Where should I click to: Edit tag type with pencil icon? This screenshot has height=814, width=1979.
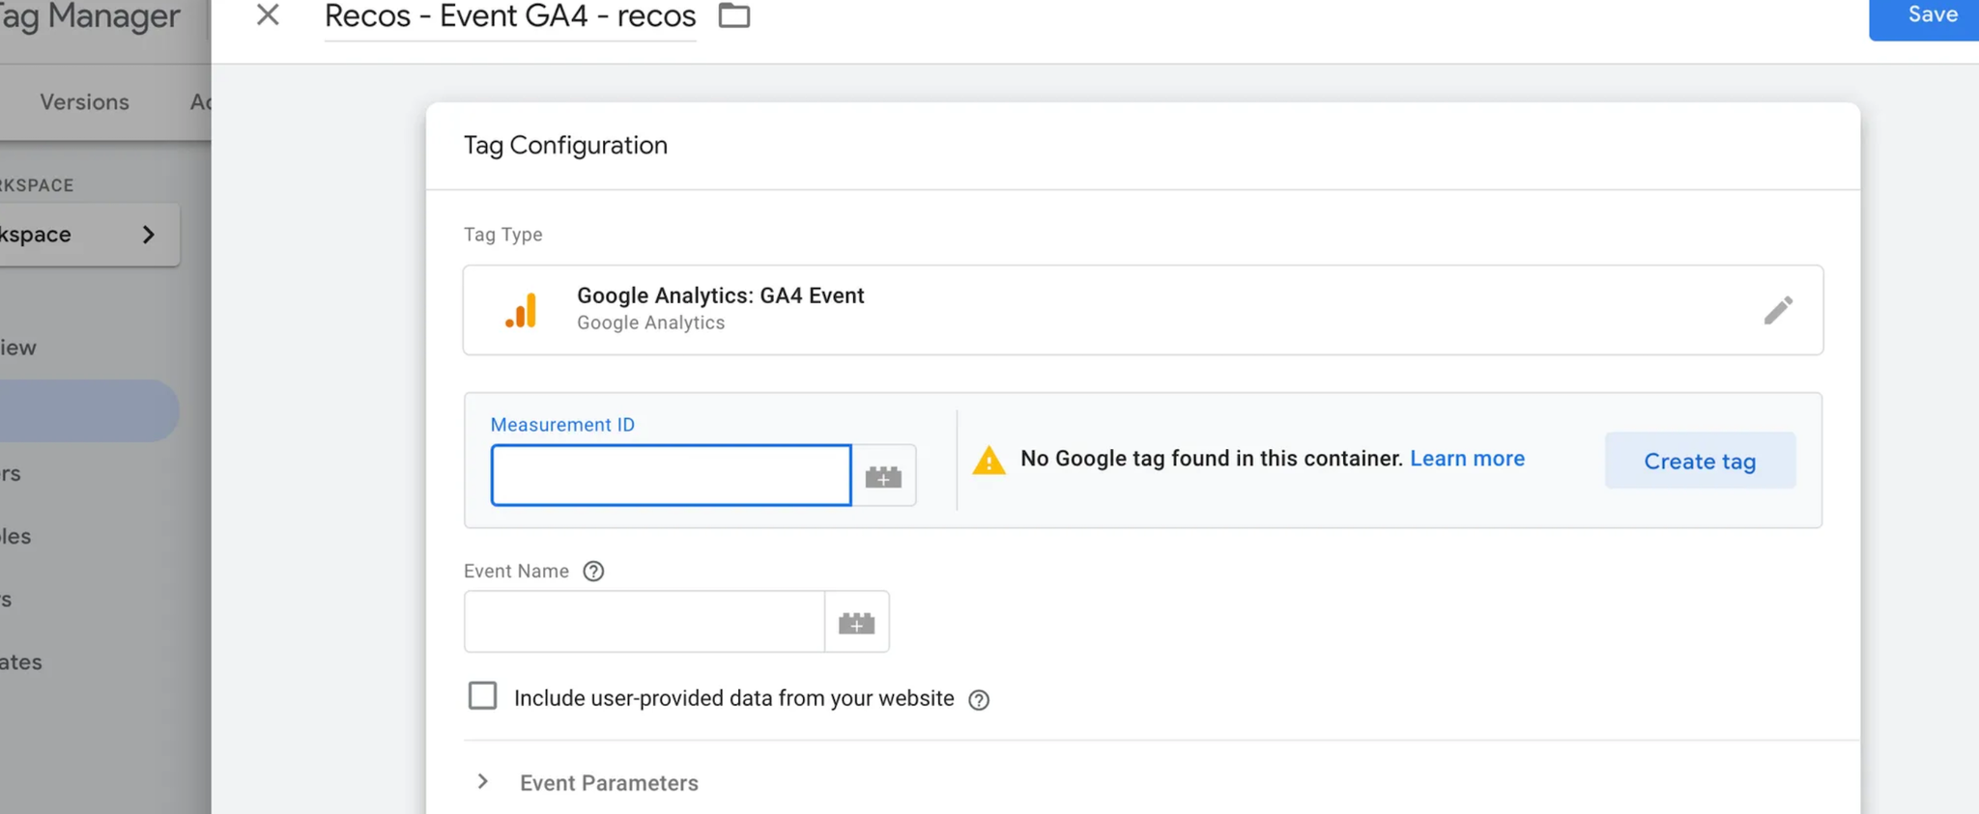[x=1778, y=310]
